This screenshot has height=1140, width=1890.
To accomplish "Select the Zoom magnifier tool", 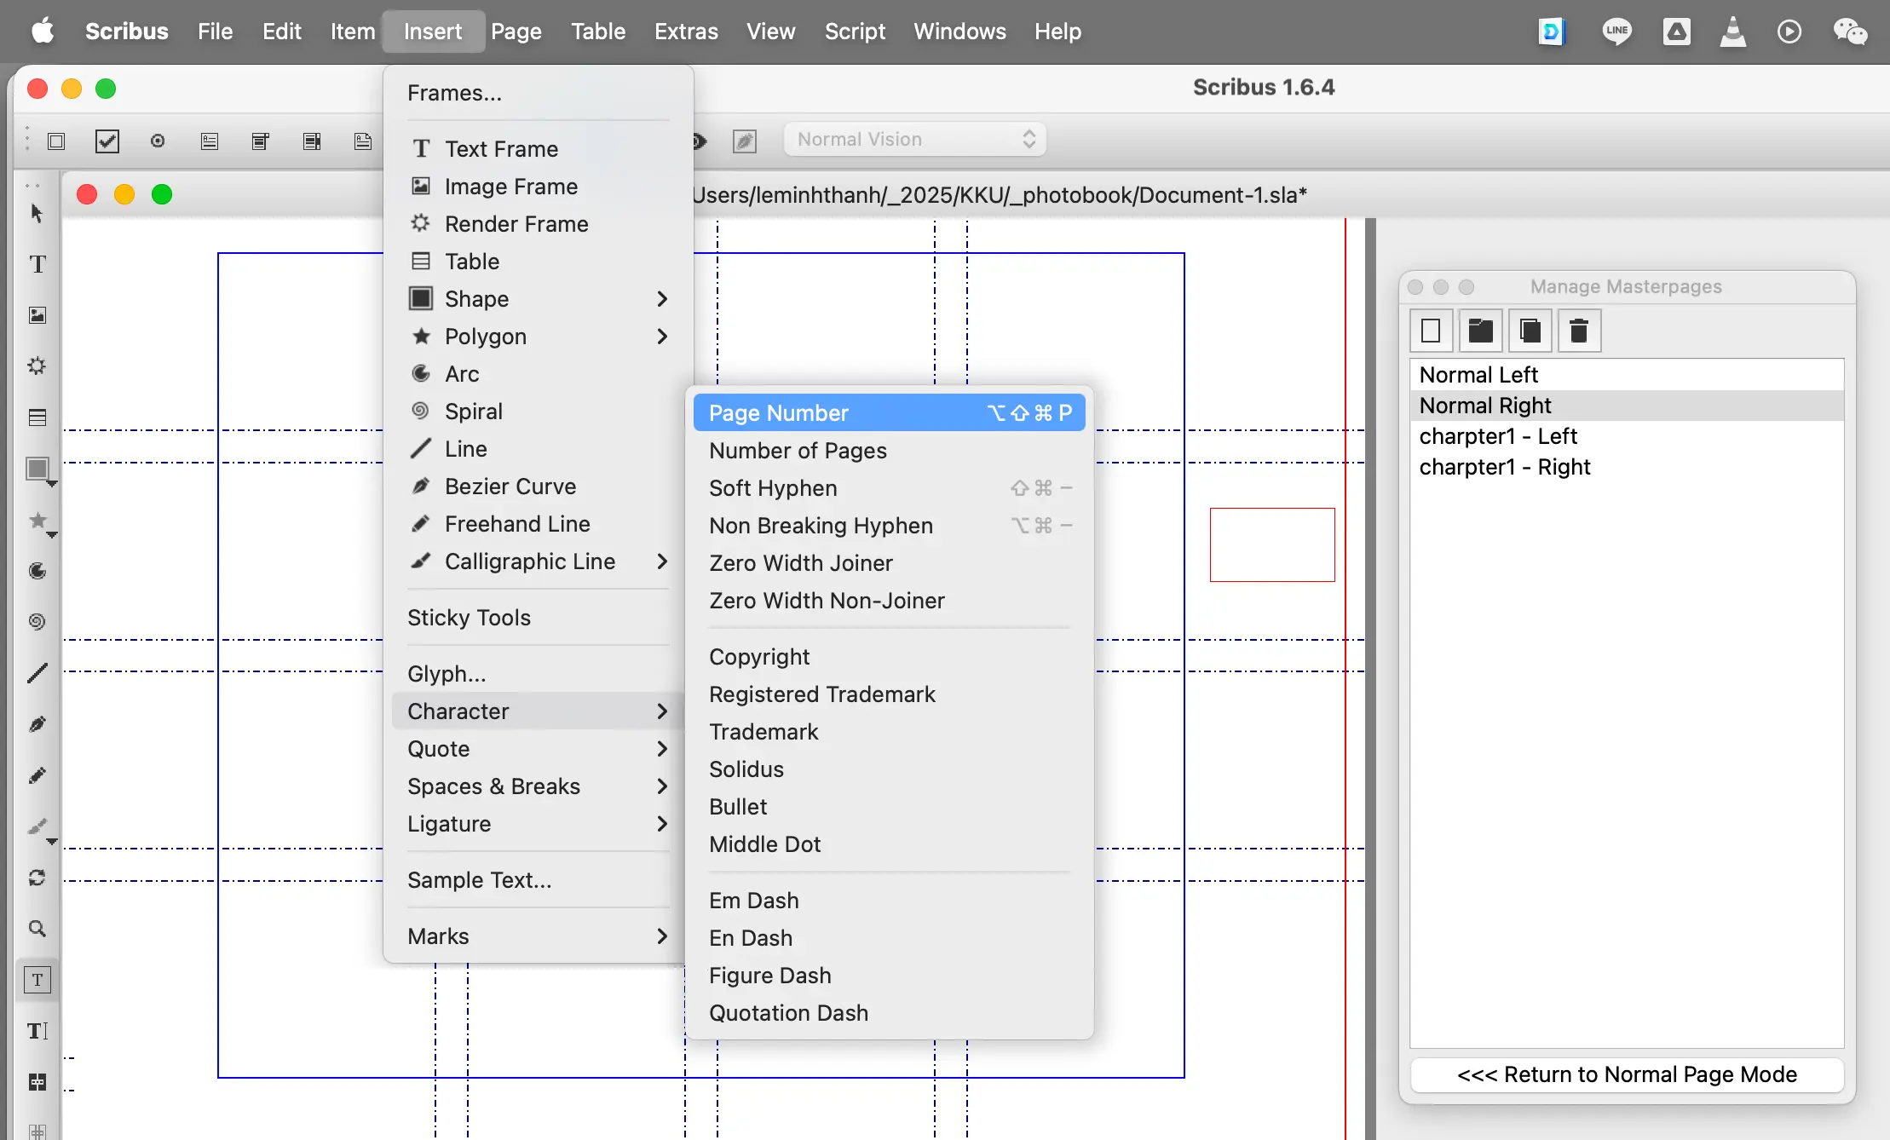I will click(37, 929).
